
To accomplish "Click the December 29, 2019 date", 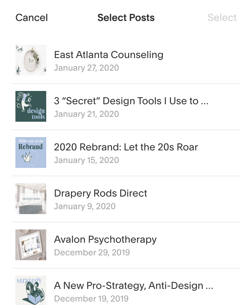I will pos(92,253).
